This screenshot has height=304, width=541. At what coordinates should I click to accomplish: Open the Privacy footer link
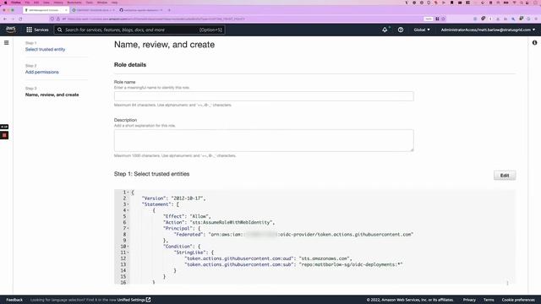point(469,300)
